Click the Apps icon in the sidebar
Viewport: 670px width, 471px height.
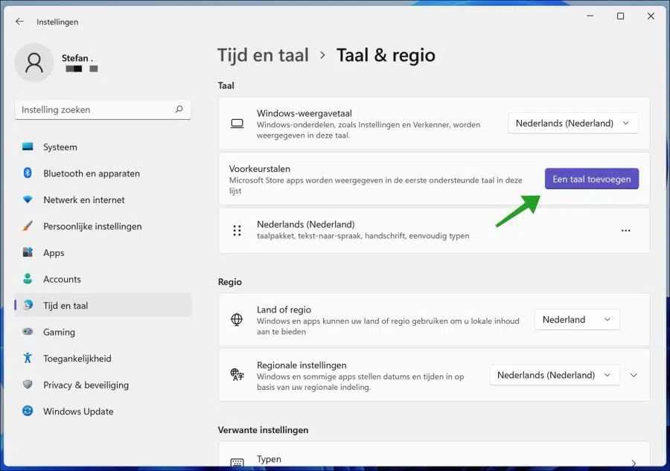pos(28,252)
